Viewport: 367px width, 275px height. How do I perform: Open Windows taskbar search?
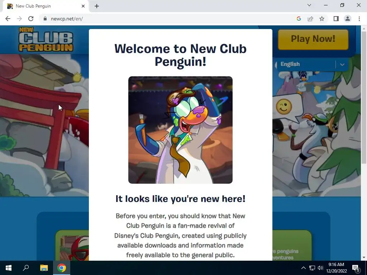pyautogui.click(x=26, y=268)
